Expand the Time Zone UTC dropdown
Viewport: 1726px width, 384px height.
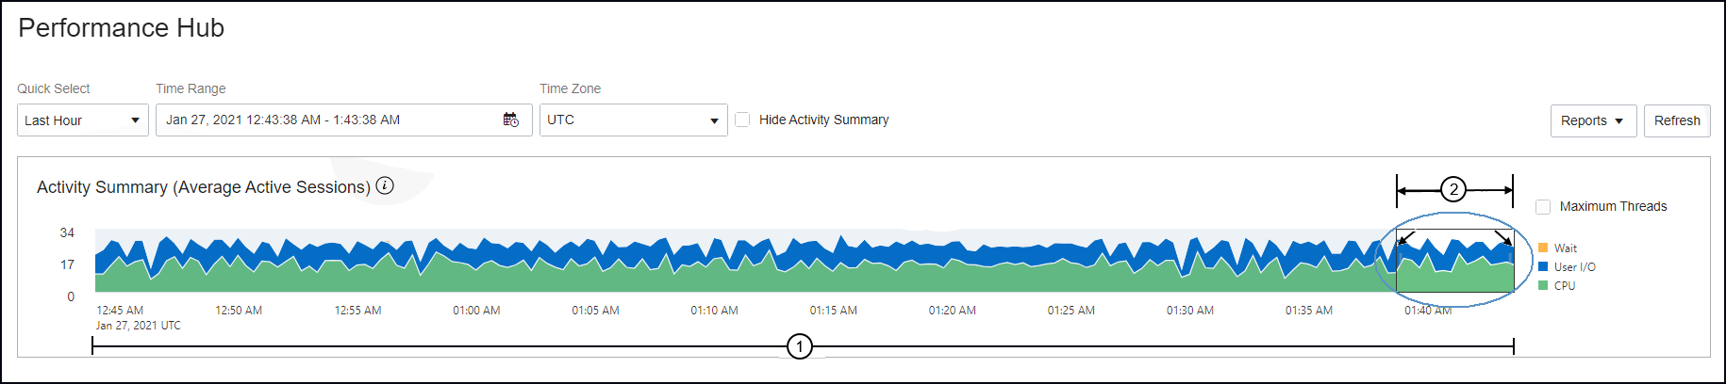click(x=633, y=120)
